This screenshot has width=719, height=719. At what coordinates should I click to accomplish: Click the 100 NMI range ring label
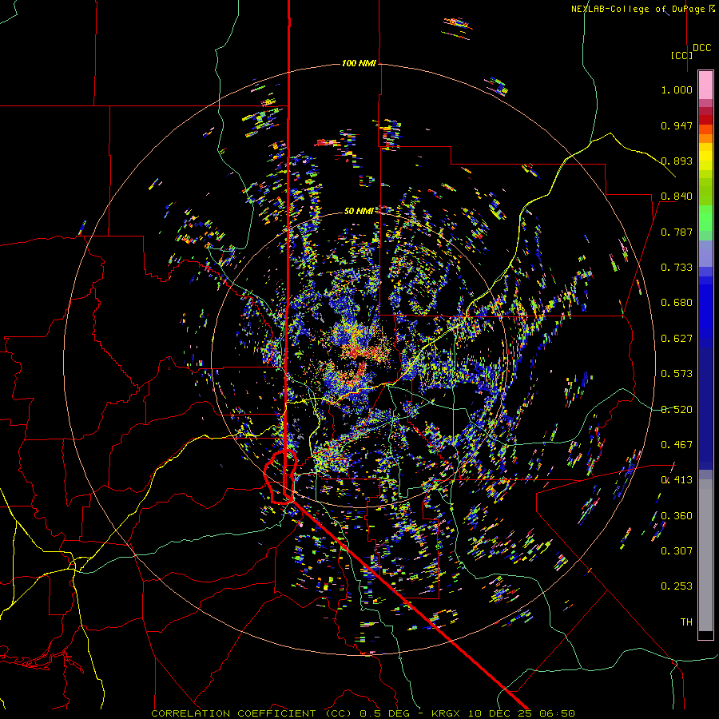(x=359, y=63)
